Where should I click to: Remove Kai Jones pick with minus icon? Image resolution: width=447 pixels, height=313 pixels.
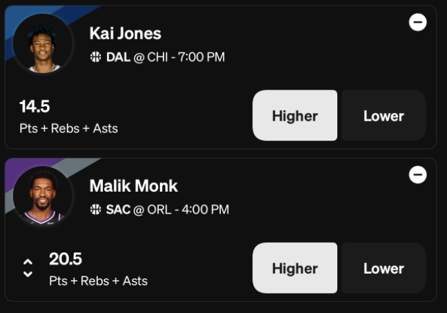point(417,22)
